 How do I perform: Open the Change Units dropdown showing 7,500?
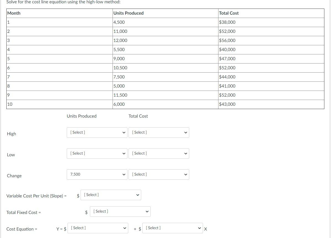[x=97, y=174]
